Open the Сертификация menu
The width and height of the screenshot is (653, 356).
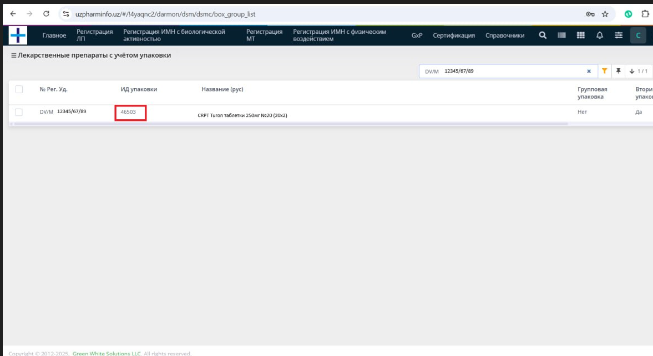[453, 35]
